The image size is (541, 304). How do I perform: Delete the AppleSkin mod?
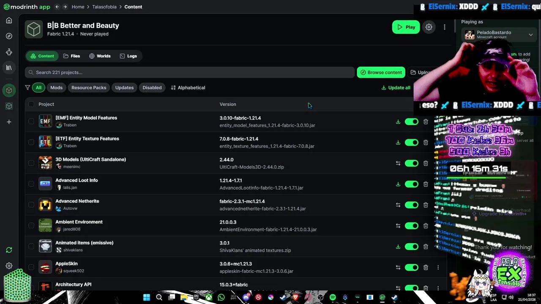426,267
